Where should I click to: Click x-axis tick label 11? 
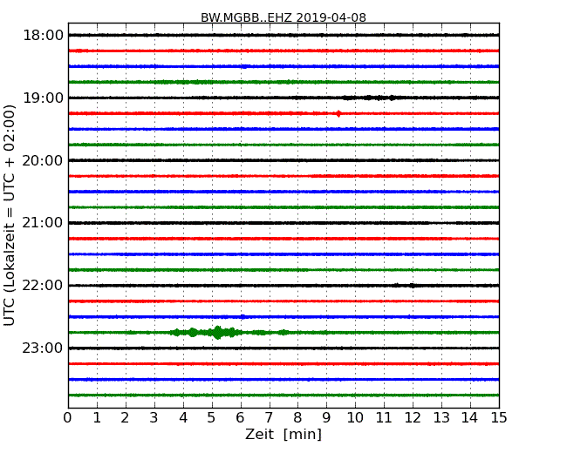pyautogui.click(x=384, y=417)
